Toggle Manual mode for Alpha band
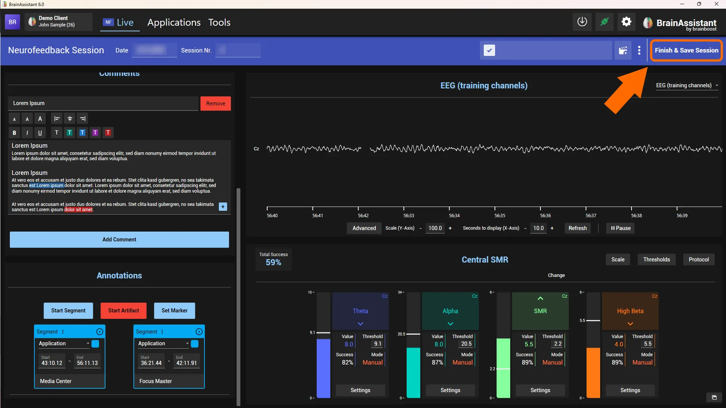726x408 pixels. (463, 362)
